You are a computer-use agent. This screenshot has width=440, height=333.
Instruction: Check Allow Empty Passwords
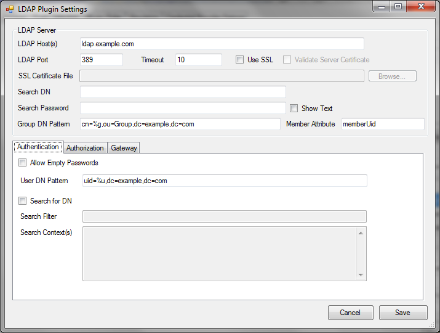tap(22, 163)
